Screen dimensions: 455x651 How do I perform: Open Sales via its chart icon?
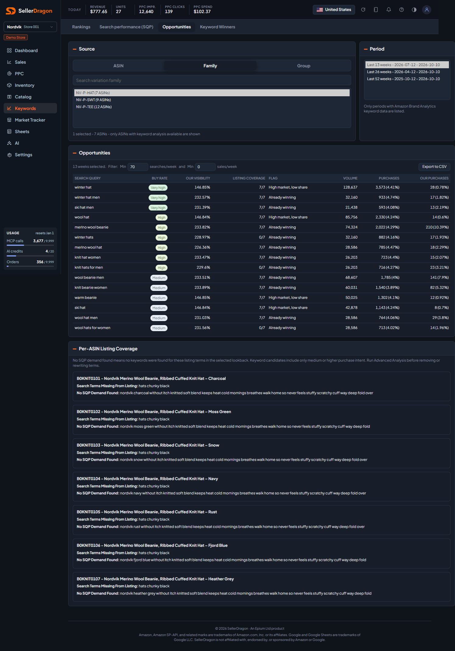pos(9,62)
